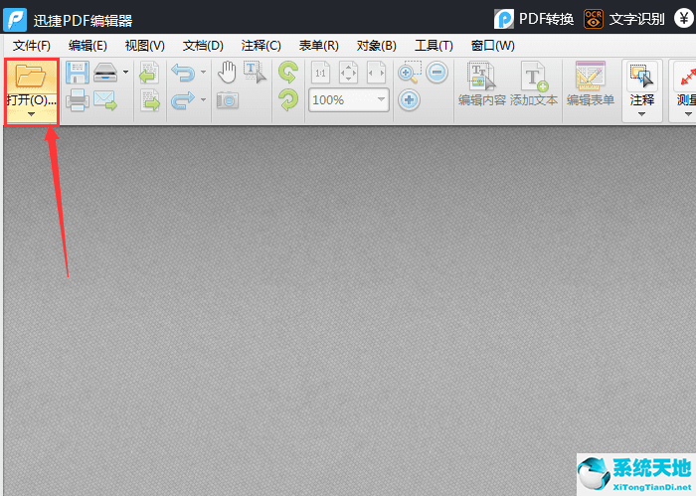Click the PDF转换 button in title bar
Viewport: 696px width, 496px height.
point(534,19)
